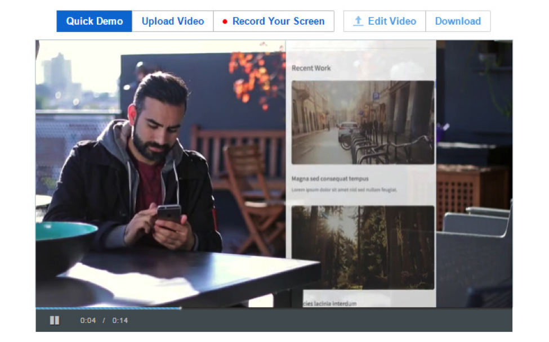The image size is (549, 342).
Task: Click the 0:04 current time display
Action: [88, 321]
